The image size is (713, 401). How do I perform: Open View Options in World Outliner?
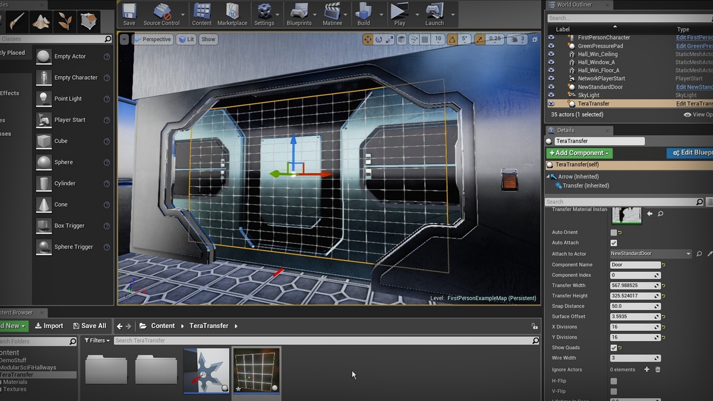pyautogui.click(x=698, y=115)
